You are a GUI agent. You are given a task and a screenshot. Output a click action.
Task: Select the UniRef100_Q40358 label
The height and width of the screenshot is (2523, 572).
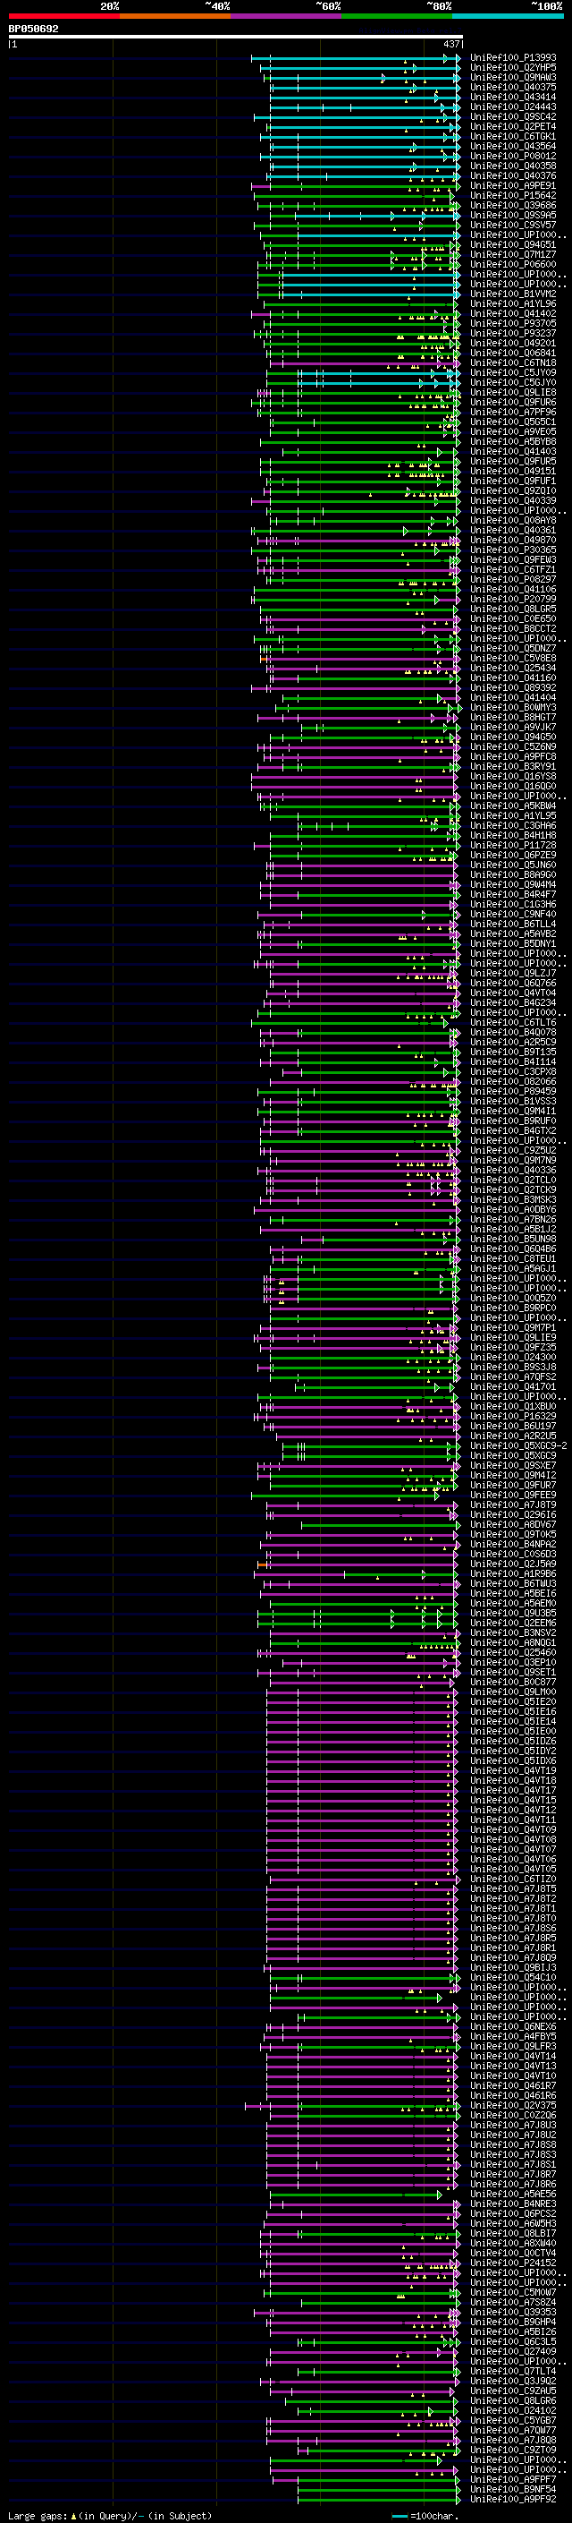513,166
